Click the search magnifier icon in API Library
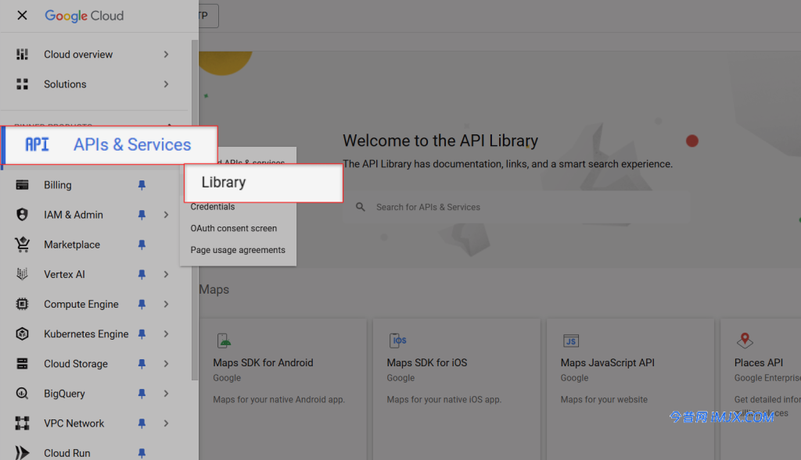The image size is (801, 460). [361, 207]
